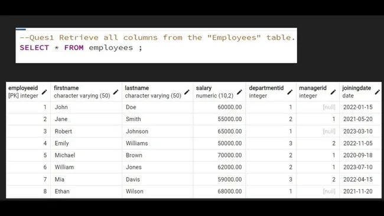Screen dimensions: 384x216
Task: Click the joiningdate cell 2022-11-05
Action: pyautogui.click(x=360, y=143)
